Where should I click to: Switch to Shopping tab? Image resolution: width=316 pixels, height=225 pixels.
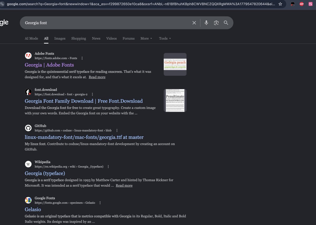[78, 38]
